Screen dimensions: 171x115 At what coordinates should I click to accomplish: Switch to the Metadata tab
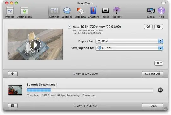pyautogui.click(x=80, y=12)
